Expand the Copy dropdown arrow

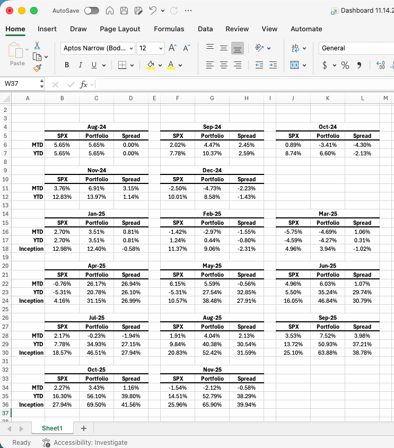point(46,57)
